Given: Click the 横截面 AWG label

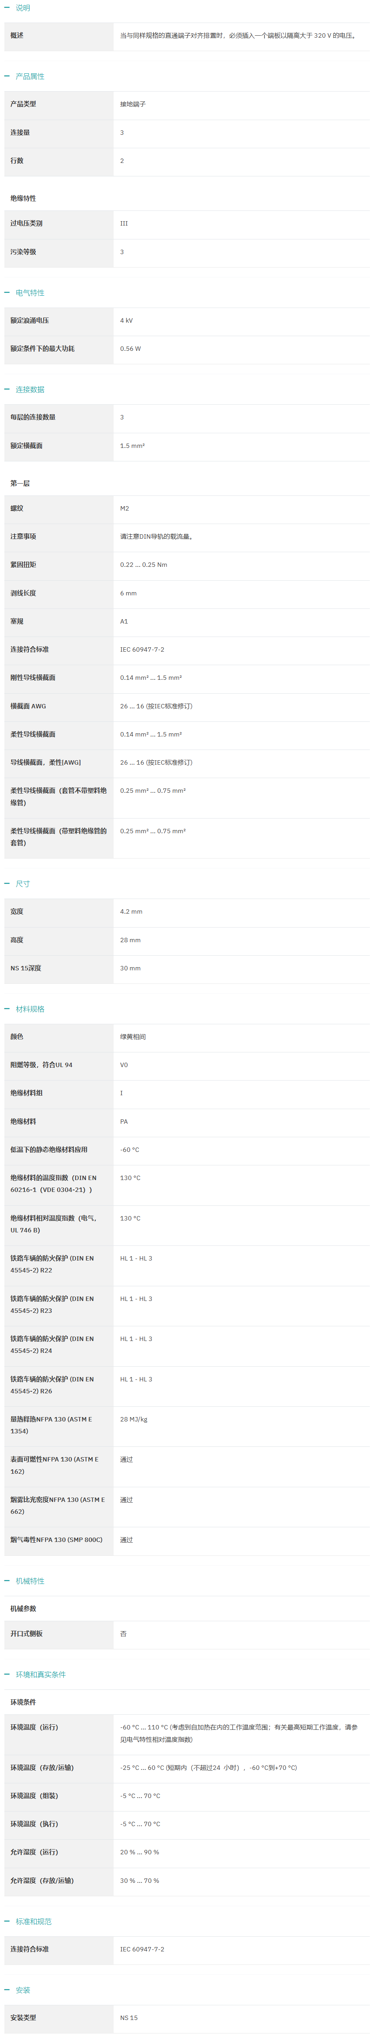Looking at the screenshot, I should point(29,706).
